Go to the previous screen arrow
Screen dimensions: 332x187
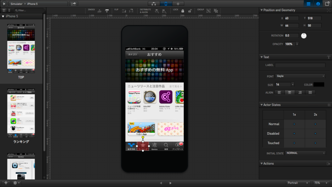point(161,183)
